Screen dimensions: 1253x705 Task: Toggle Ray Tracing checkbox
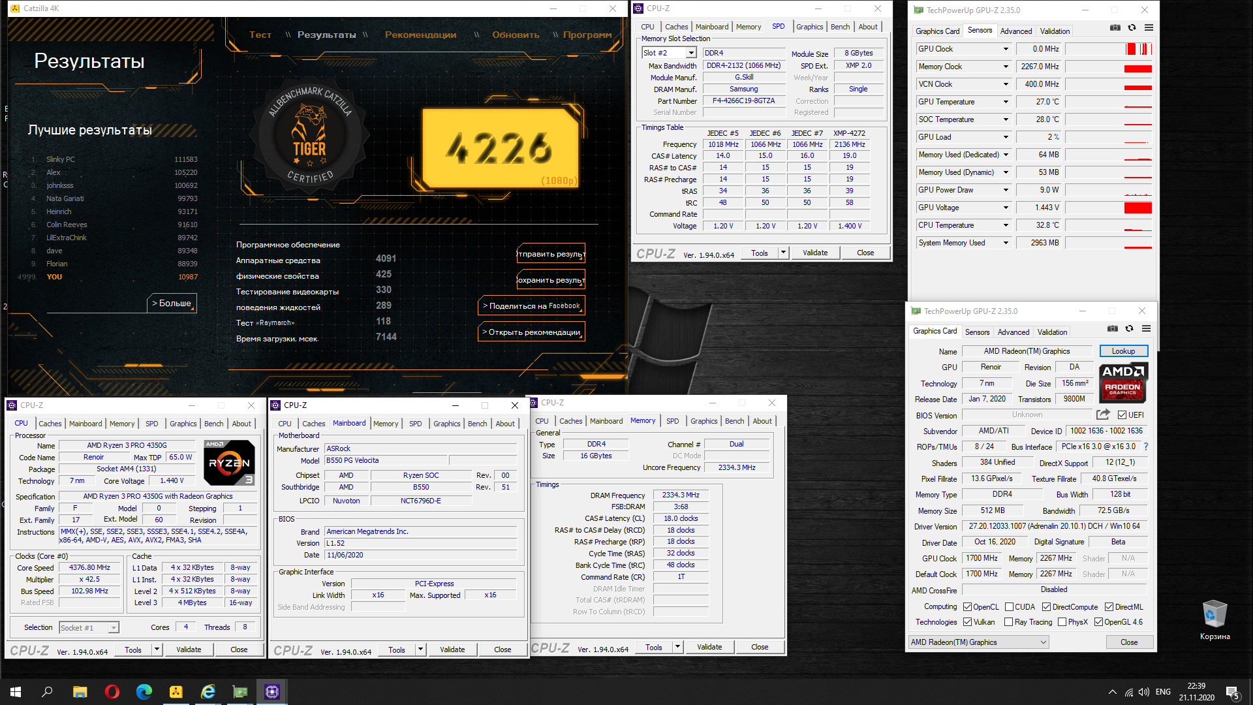click(1009, 622)
